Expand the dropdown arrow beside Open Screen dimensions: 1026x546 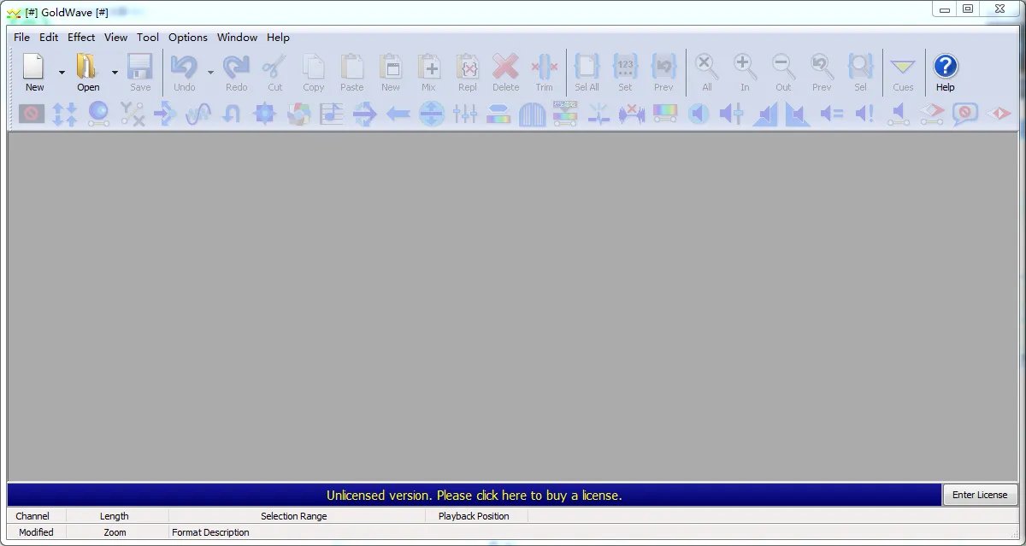point(115,73)
